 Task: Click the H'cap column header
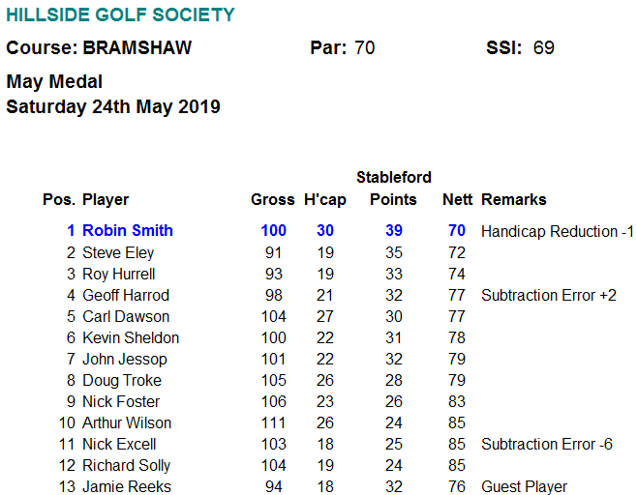pyautogui.click(x=324, y=200)
